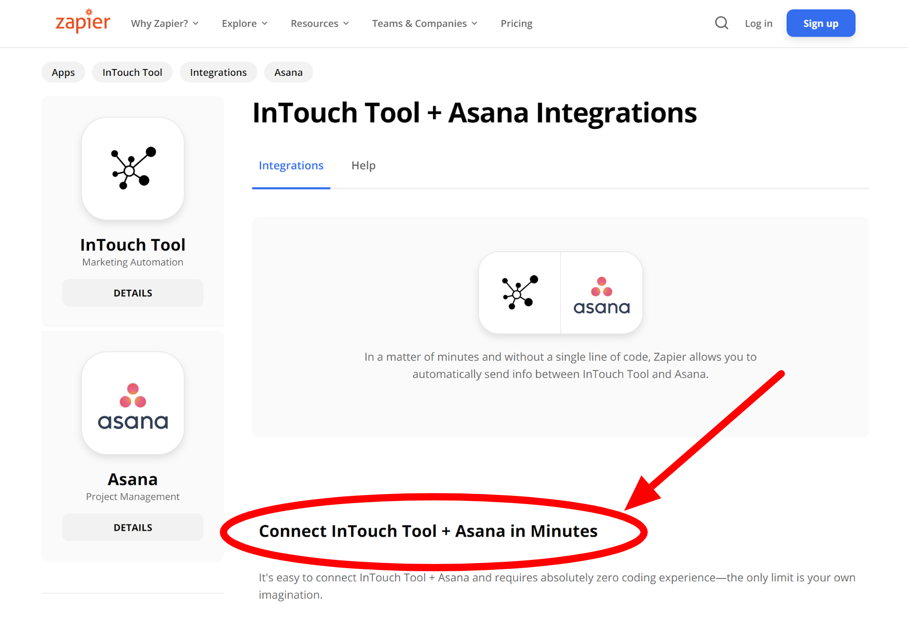Expand the Why Zapier? menu
The width and height of the screenshot is (908, 618).
pyautogui.click(x=165, y=23)
